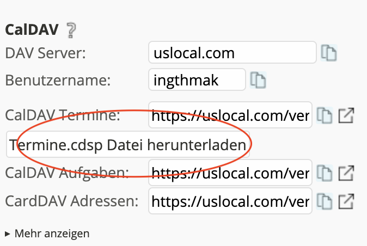The width and height of the screenshot is (367, 246).
Task: Click the CalDAV section heading
Action: click(32, 30)
